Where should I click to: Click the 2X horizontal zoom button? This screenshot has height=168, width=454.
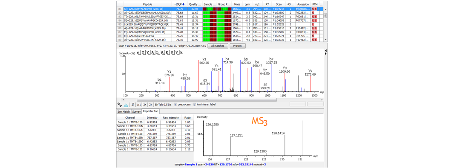[145, 105]
